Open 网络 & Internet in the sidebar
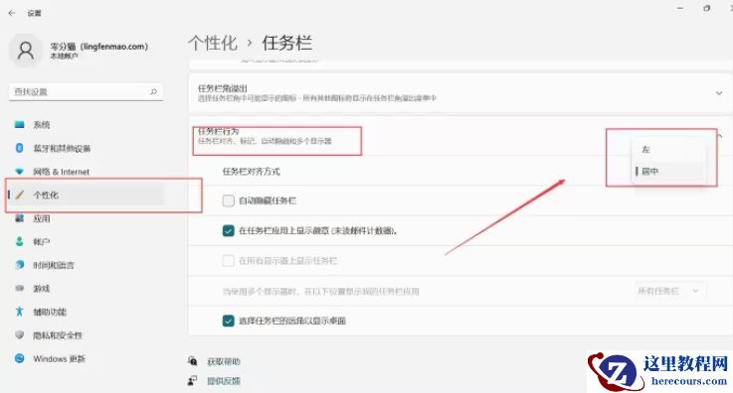 62,172
